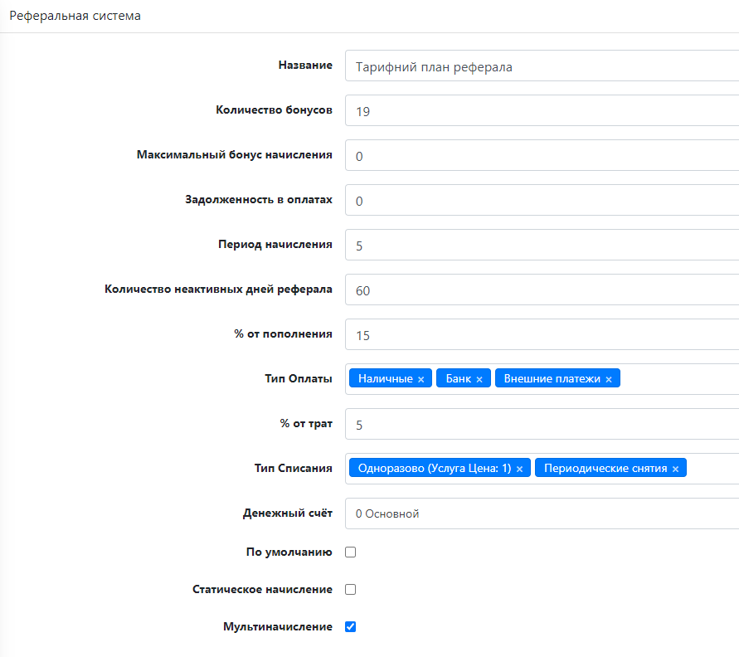This screenshot has width=739, height=657.
Task: Click the % от трат input
Action: pyautogui.click(x=541, y=425)
